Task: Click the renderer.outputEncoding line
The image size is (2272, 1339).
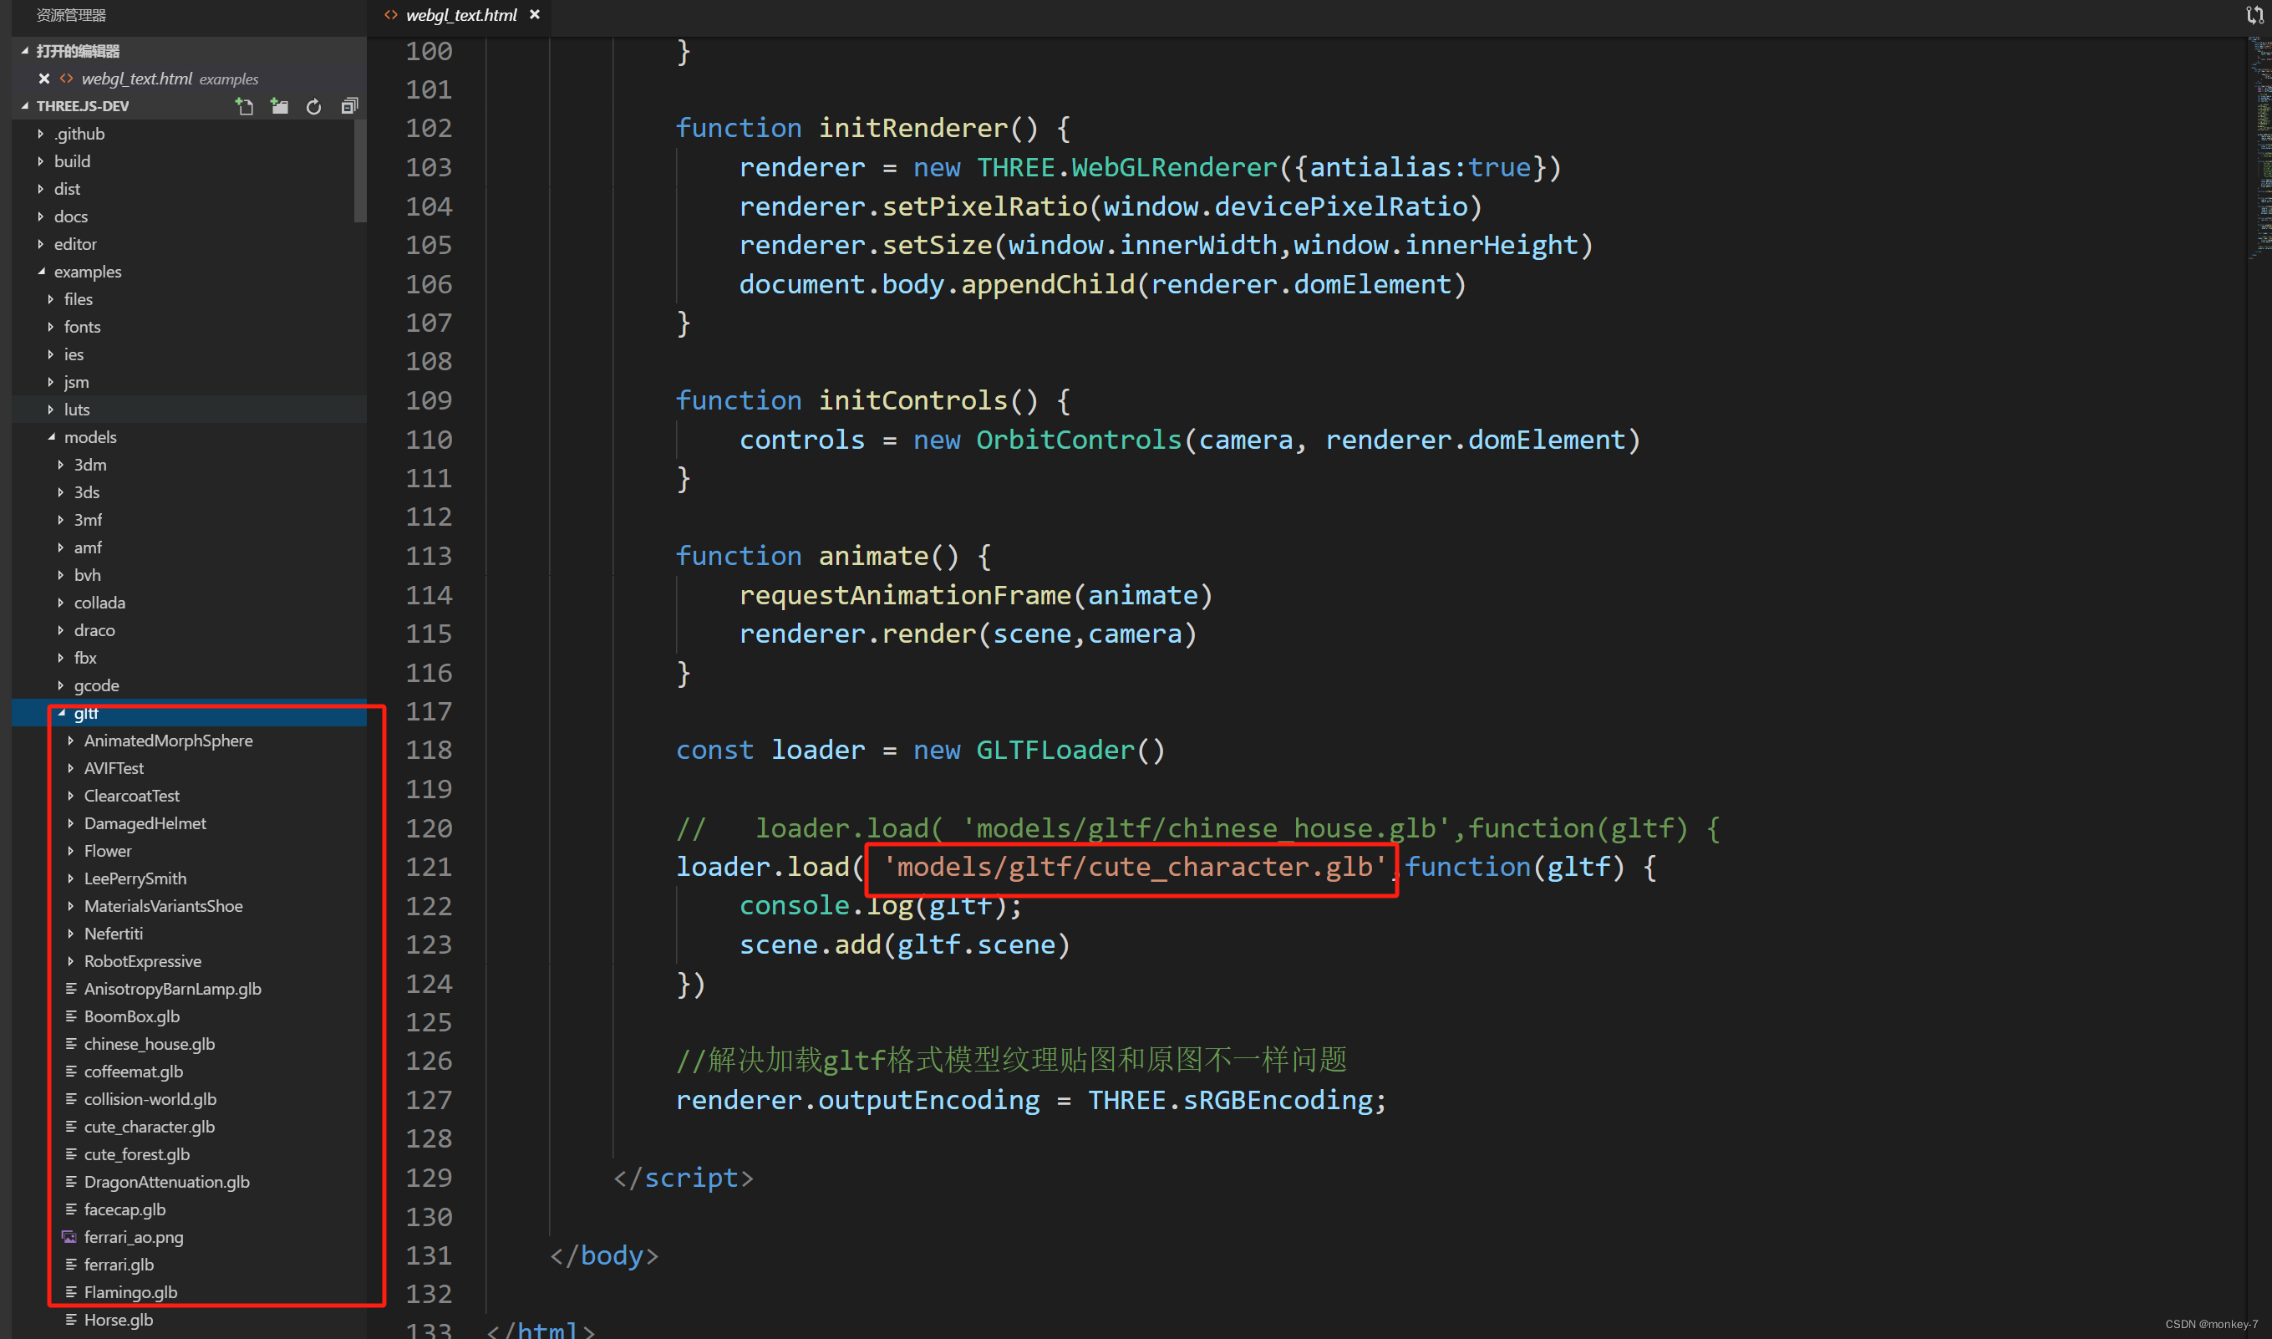Action: (x=1031, y=1101)
